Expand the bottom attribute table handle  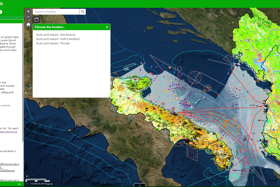140,185
